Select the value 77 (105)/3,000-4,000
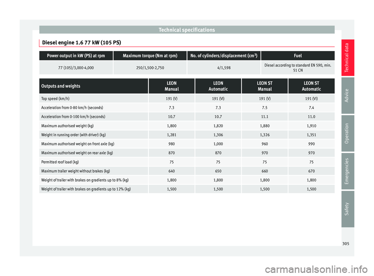This screenshot has height=276, width=374. [76, 68]
